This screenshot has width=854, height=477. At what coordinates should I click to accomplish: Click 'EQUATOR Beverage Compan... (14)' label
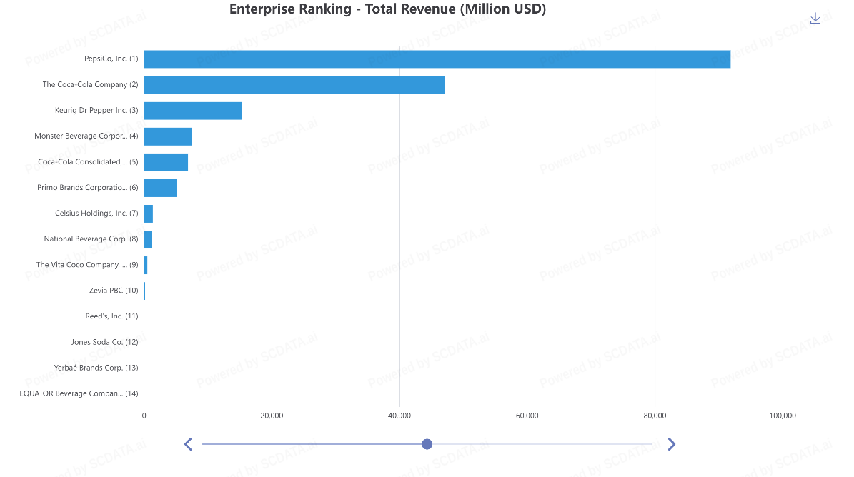coord(79,393)
